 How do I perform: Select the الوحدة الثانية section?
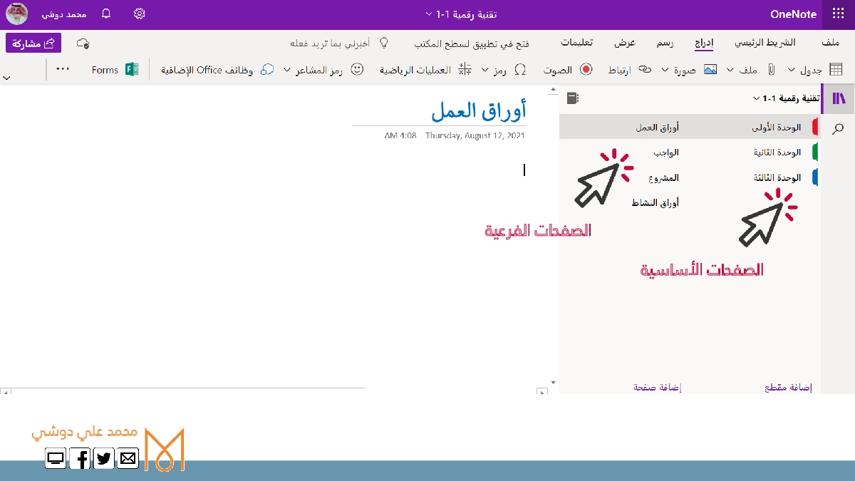pyautogui.click(x=777, y=152)
